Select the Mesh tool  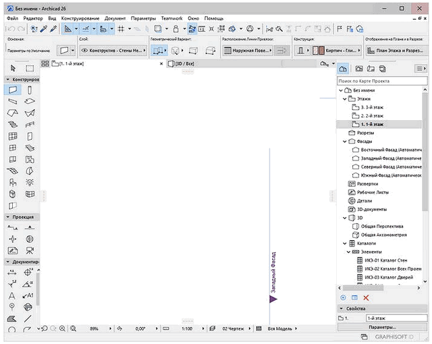click(x=13, y=171)
